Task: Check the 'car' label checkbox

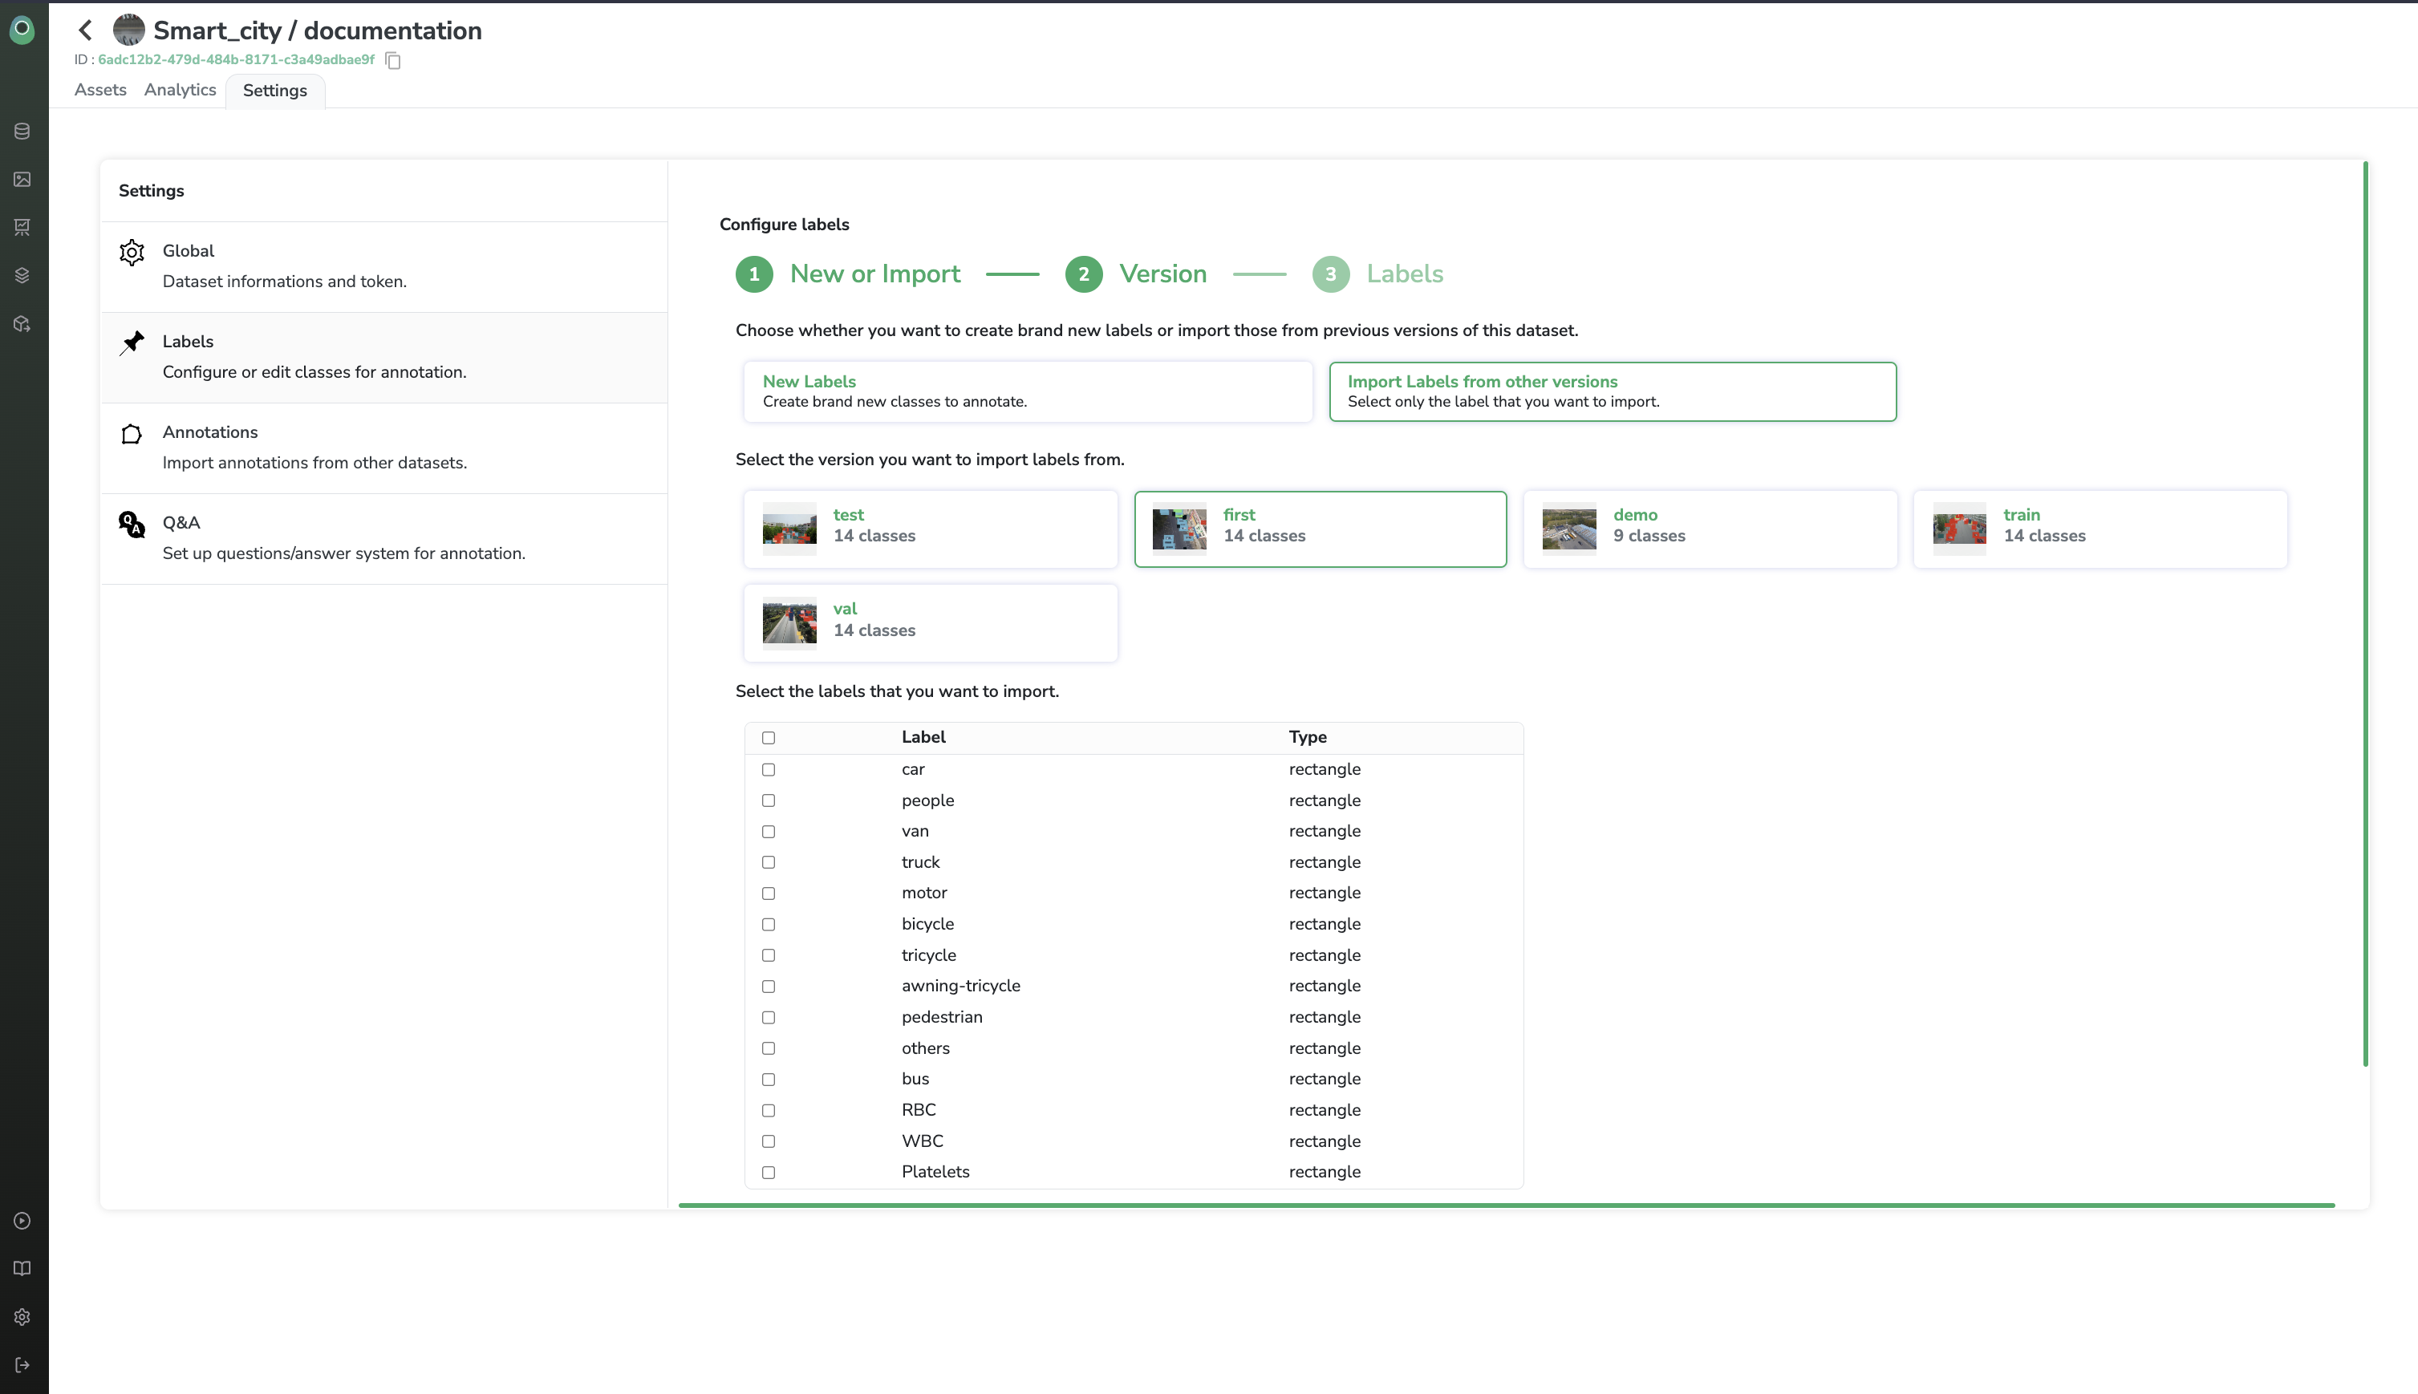Action: (x=768, y=770)
